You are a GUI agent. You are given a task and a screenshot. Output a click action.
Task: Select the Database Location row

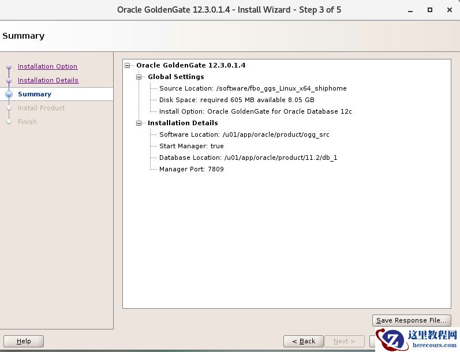tap(248, 158)
